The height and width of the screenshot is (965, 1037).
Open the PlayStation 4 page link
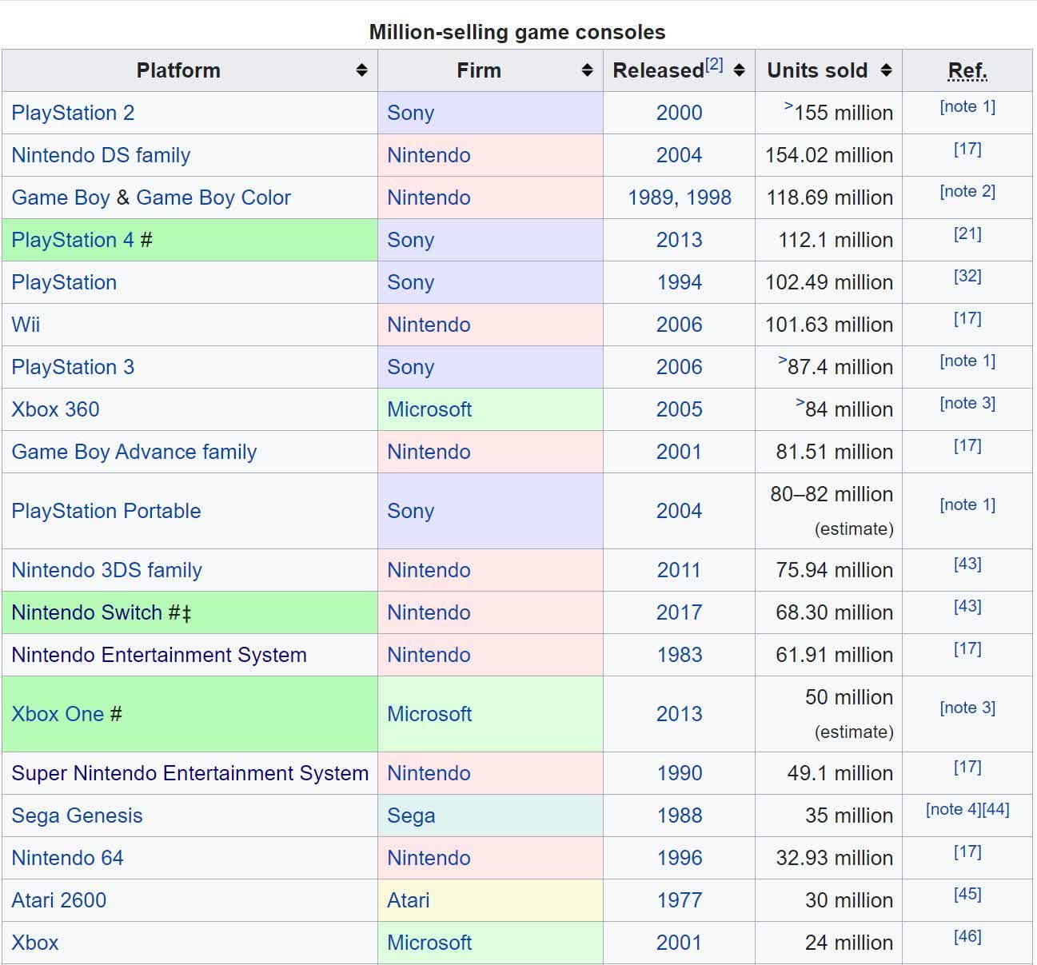[x=73, y=240]
